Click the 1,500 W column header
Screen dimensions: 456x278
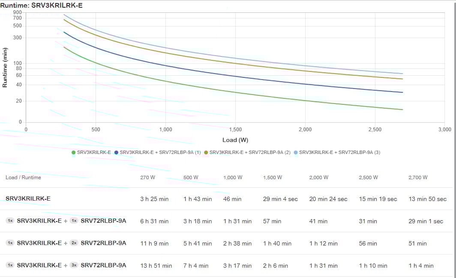pyautogui.click(x=273, y=177)
